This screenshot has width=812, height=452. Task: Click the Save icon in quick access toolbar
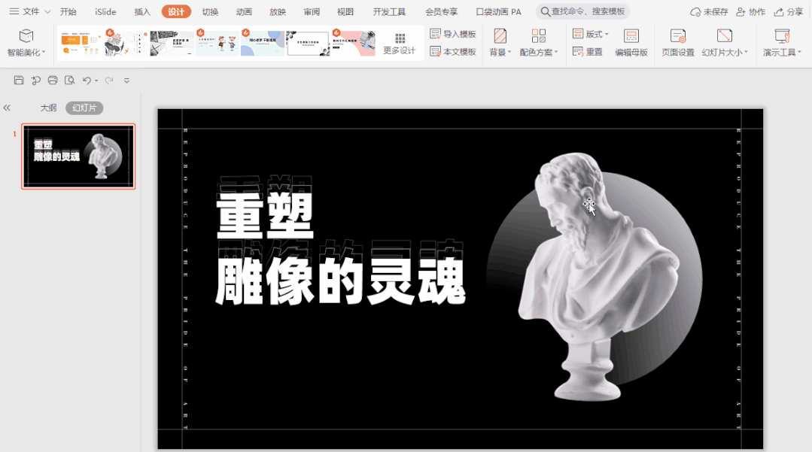[19, 80]
